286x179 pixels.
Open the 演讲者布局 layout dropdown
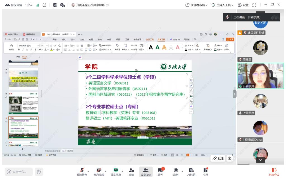pos(197,5)
